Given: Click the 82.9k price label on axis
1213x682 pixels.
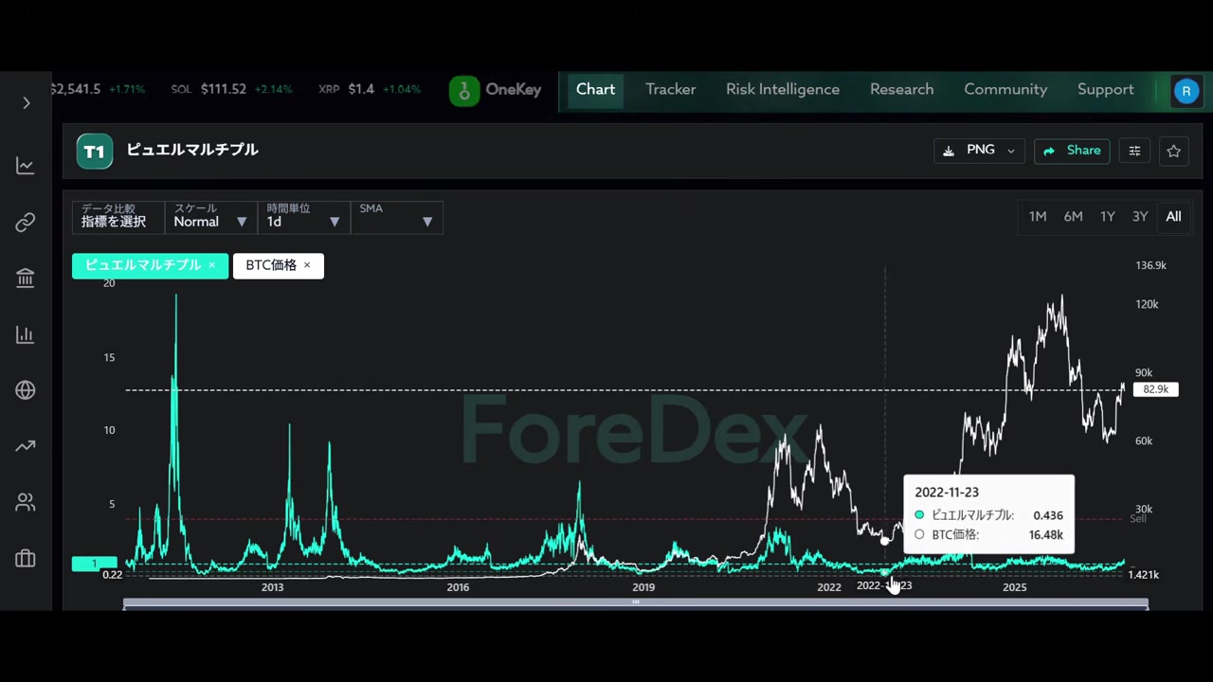Looking at the screenshot, I should (1155, 389).
